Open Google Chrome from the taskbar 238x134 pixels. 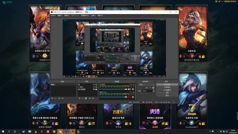(54, 132)
